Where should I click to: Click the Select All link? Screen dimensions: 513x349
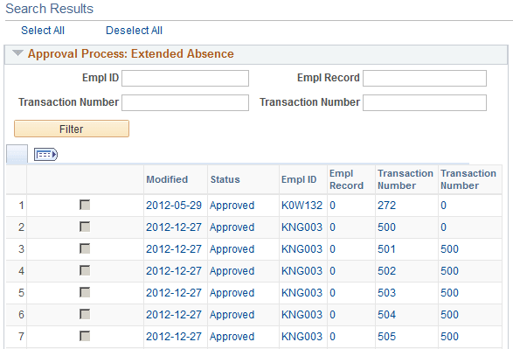pos(43,31)
